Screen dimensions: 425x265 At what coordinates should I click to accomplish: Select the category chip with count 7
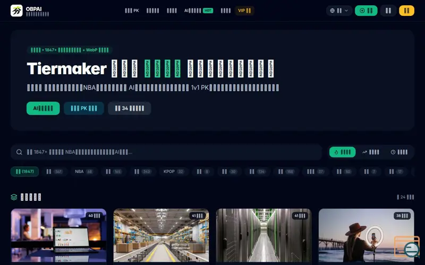tap(370, 171)
